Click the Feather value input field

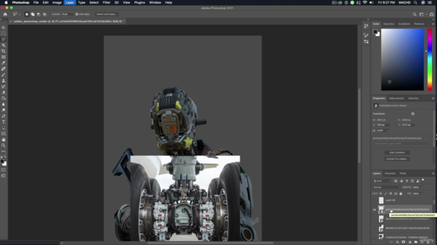click(67, 14)
